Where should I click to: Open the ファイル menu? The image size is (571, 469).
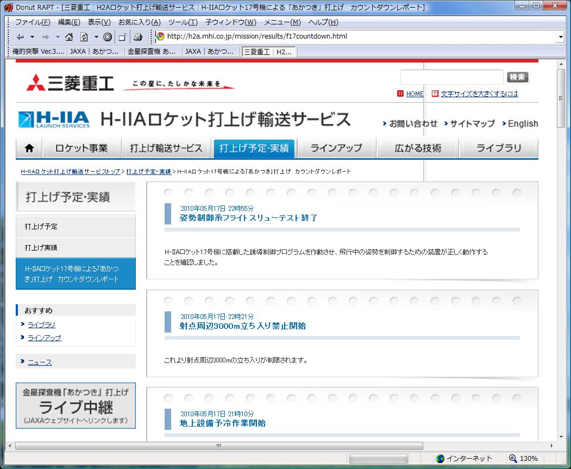pos(33,22)
